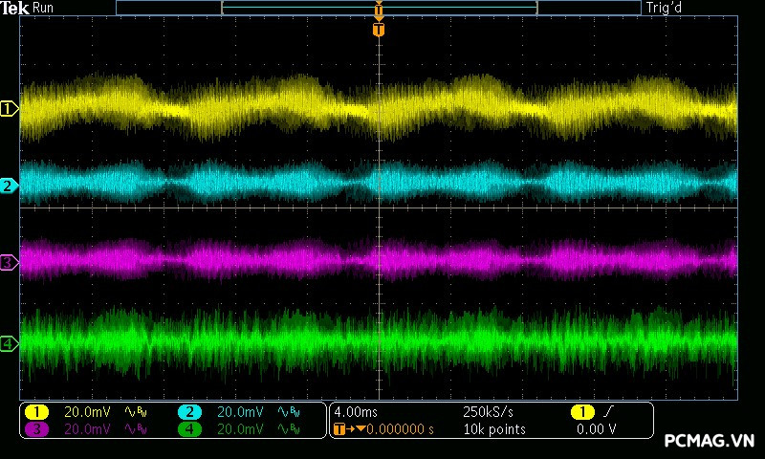
Task: Select the yellow channel 1 badge in readout
Action: point(36,412)
